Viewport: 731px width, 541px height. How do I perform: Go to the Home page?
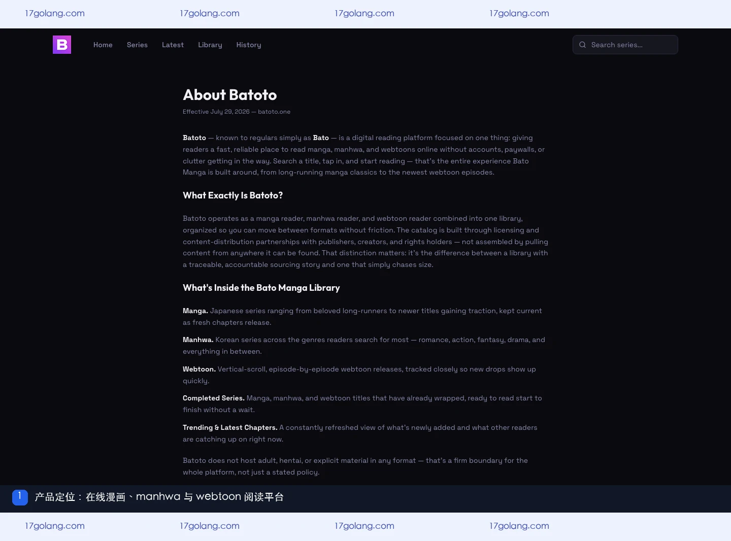coord(103,45)
